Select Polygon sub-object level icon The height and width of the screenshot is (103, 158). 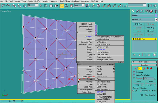(148, 69)
